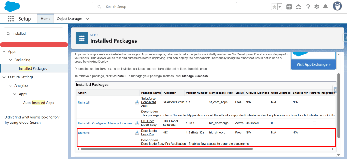
Task: Uninstall the Salesforce Connected Apps package
Action: tap(84, 103)
